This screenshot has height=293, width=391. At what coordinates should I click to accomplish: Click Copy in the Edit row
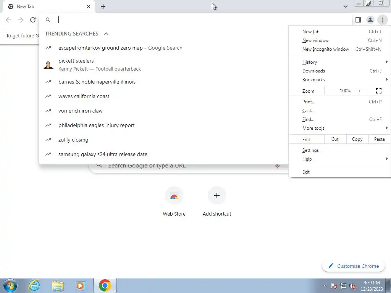357,139
